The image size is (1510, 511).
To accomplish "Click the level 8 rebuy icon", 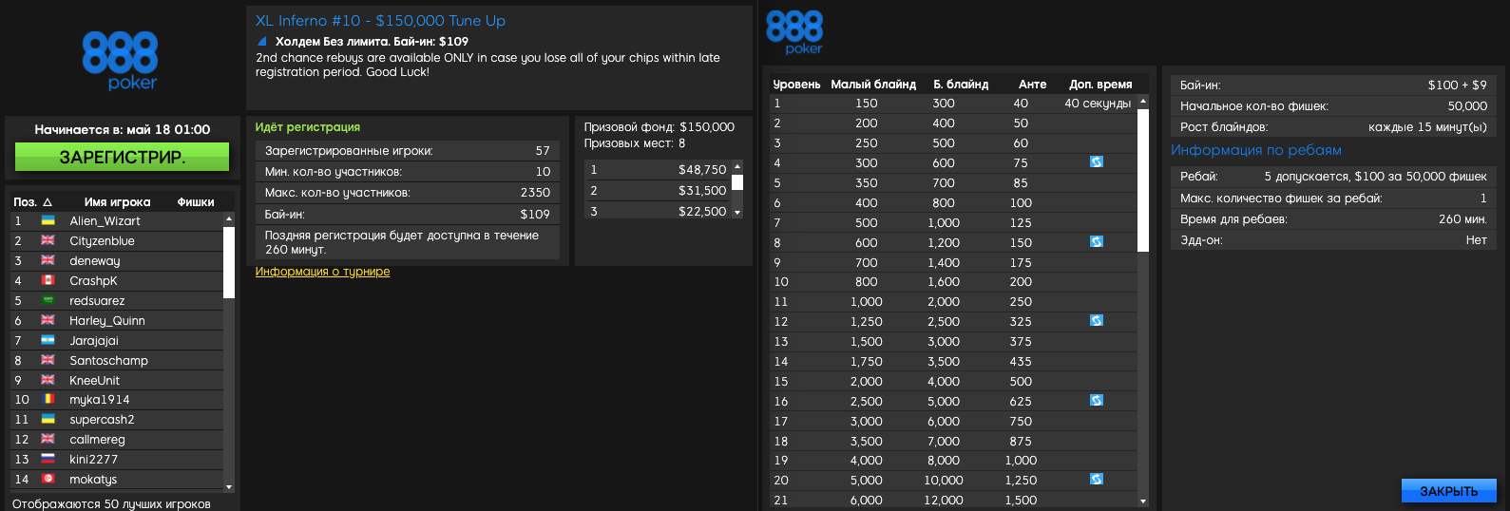I will [1096, 242].
